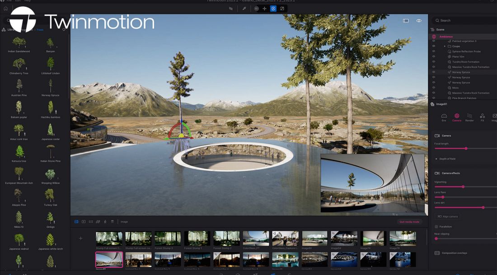Pick the Banyan tree from the library
This screenshot has width=497, height=275.
[51, 45]
